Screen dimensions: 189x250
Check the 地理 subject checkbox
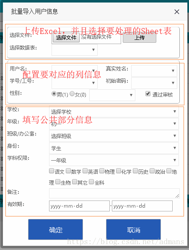(169, 171)
